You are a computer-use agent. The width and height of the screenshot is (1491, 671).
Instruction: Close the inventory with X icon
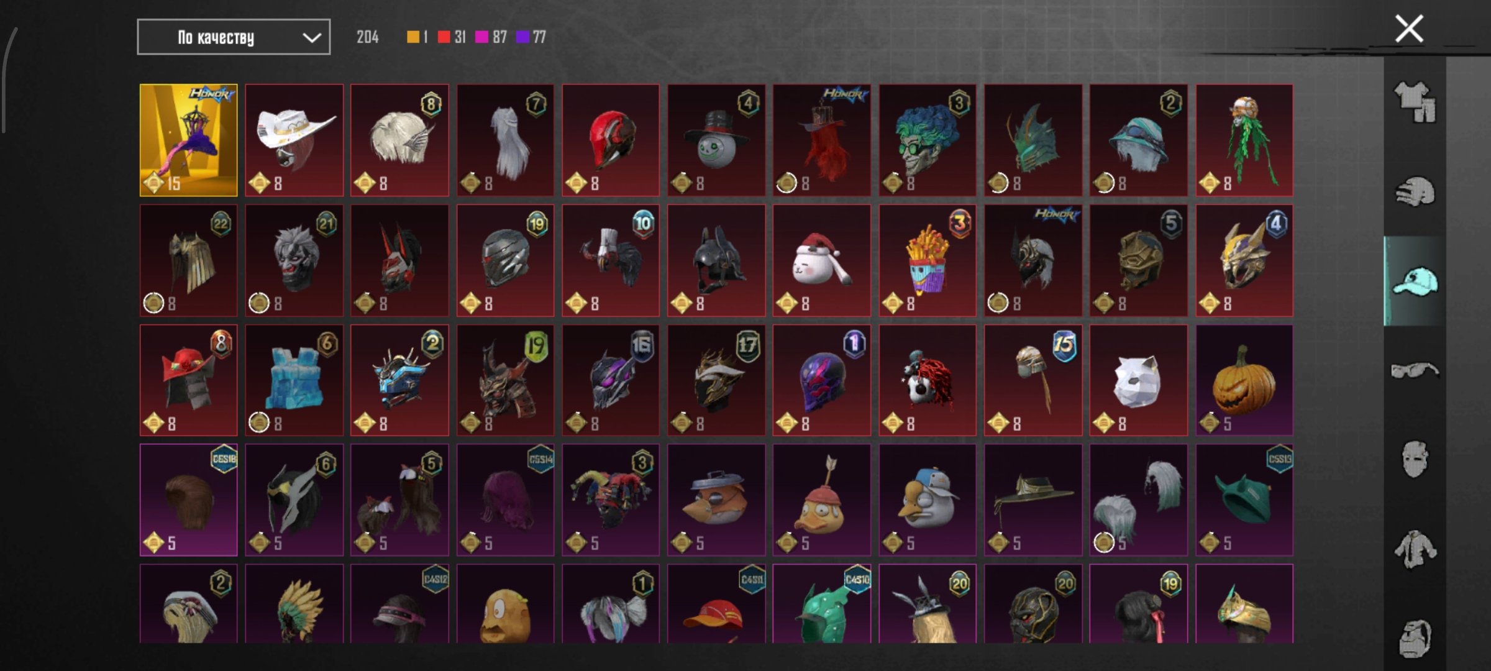[1409, 29]
